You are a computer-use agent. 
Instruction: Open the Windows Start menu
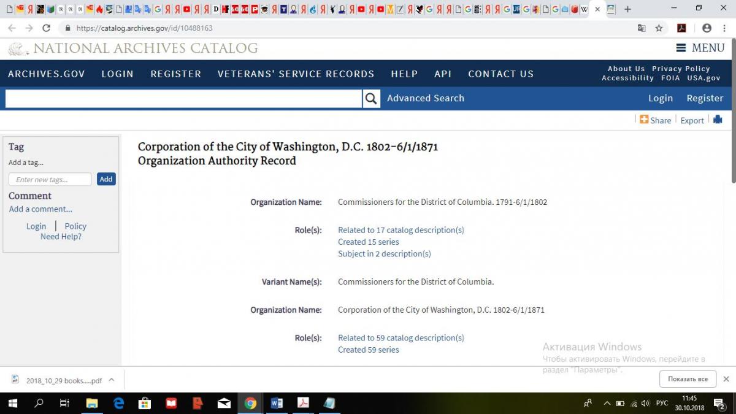point(12,403)
